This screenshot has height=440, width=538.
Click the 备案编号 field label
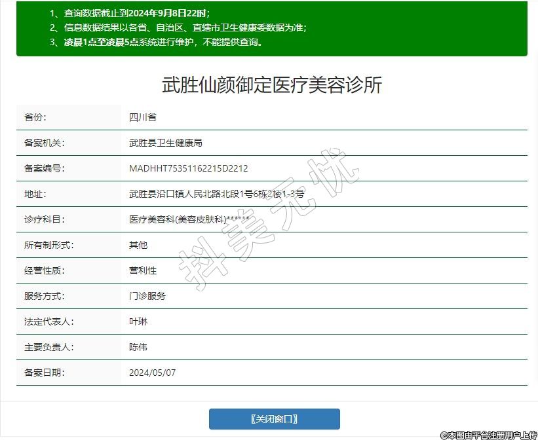44,168
